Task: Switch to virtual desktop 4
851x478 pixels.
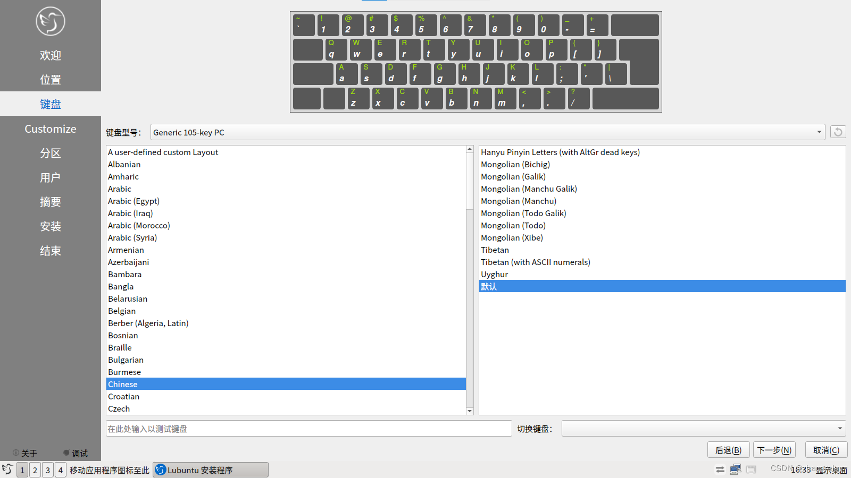Action: coord(61,470)
